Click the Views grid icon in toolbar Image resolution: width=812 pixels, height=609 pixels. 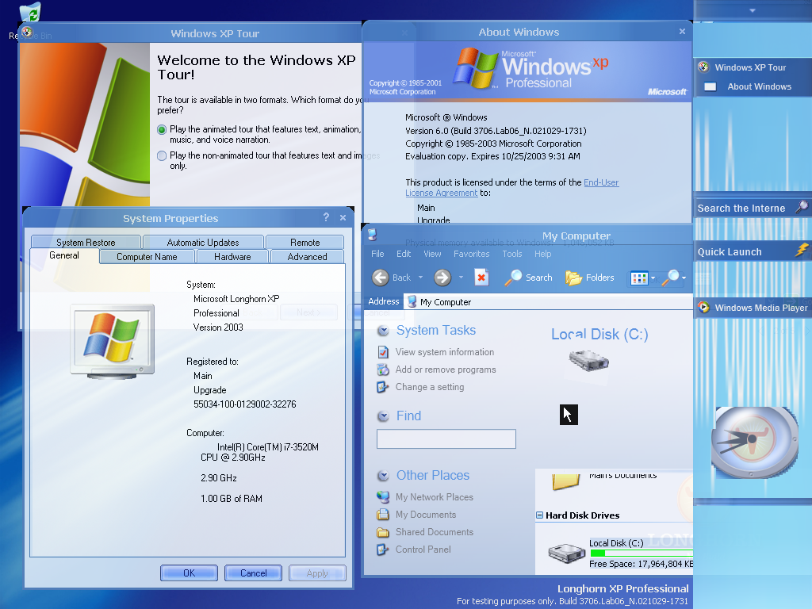(639, 278)
